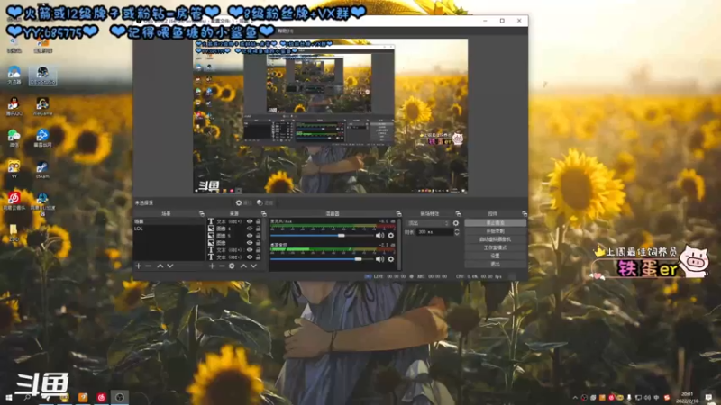Remove the selected scene with minus icon

point(149,265)
